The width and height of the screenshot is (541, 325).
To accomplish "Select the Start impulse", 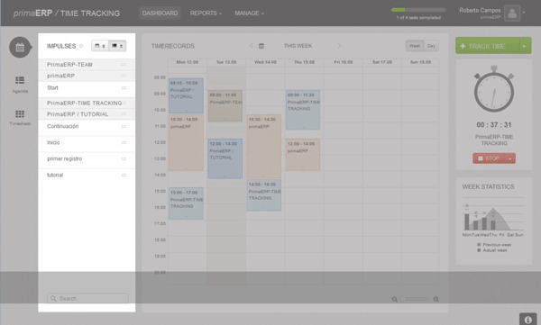I will pos(87,88).
